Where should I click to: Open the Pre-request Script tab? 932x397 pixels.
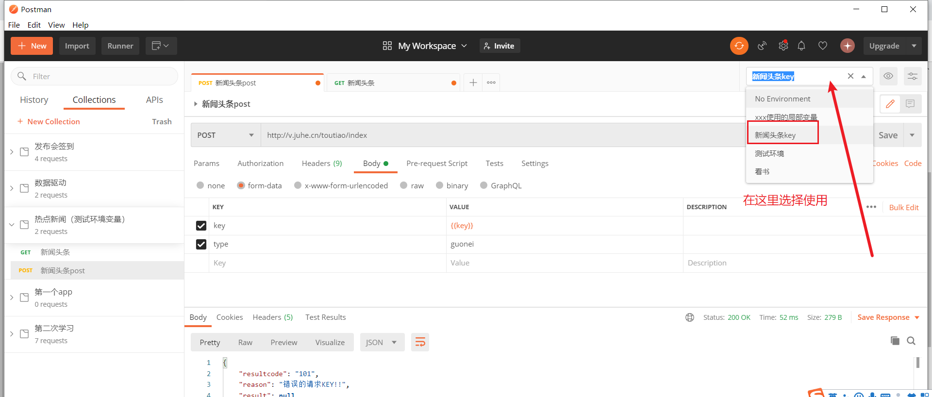click(x=437, y=164)
